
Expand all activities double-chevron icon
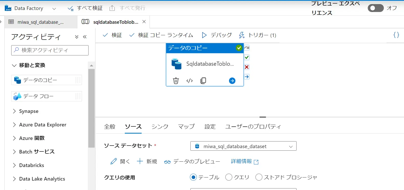click(x=77, y=37)
